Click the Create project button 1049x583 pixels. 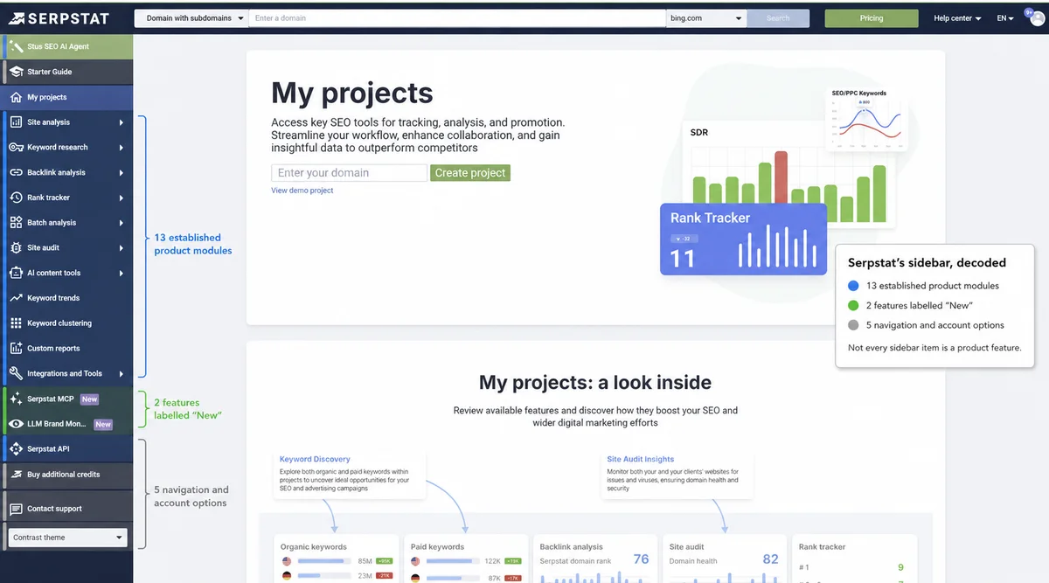pos(470,173)
